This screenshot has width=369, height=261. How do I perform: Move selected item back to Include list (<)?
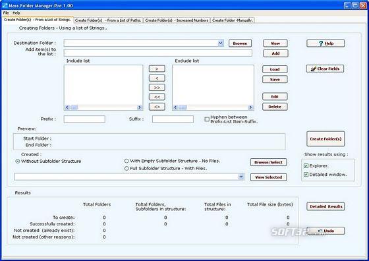pyautogui.click(x=157, y=78)
